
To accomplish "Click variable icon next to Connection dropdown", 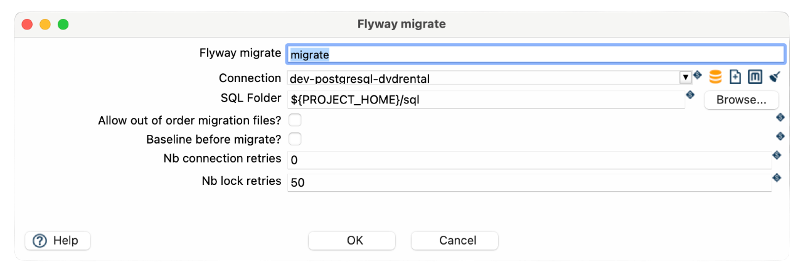I will click(x=697, y=75).
